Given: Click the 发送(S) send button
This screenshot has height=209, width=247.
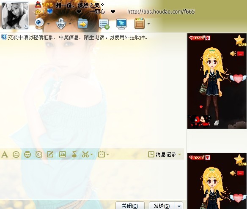Looking at the screenshot, I should point(162,206).
